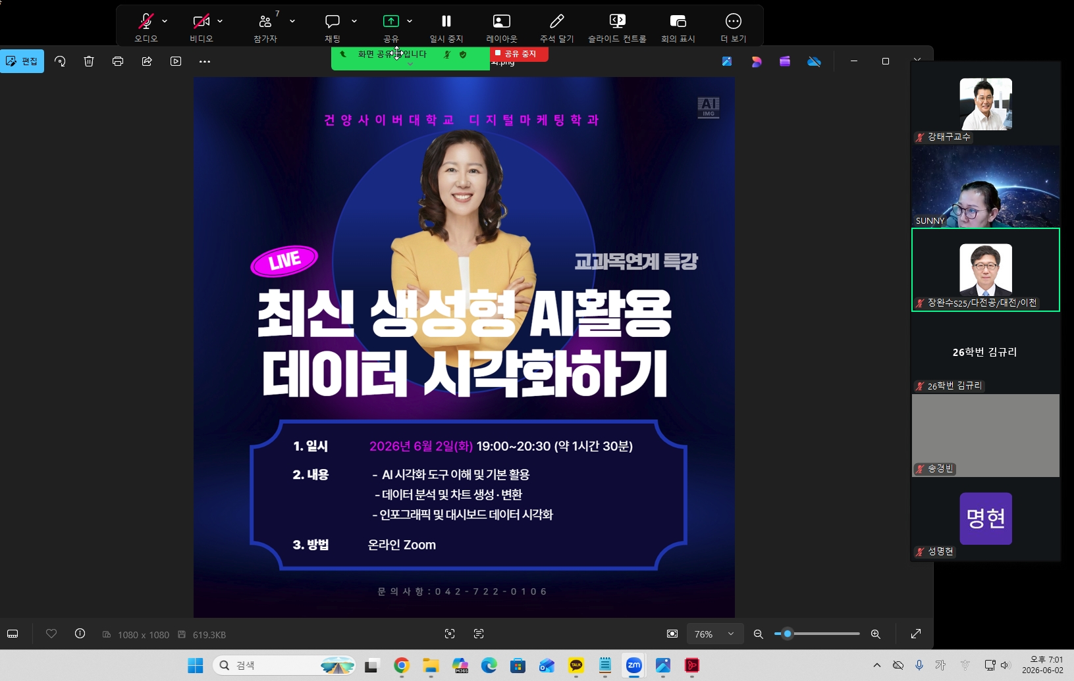Image resolution: width=1074 pixels, height=681 pixels.
Task: Expand share options arrow next to 공유
Action: click(410, 21)
